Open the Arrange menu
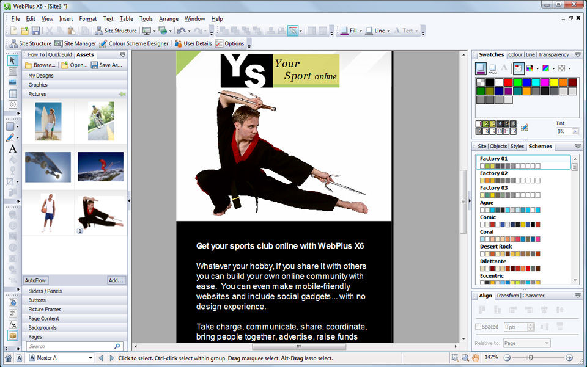Screen dimensions: 587x367 pos(169,19)
